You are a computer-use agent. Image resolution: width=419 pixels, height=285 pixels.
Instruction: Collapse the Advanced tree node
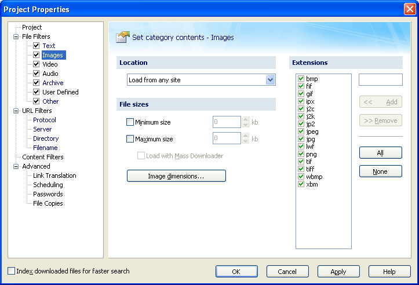click(16, 166)
